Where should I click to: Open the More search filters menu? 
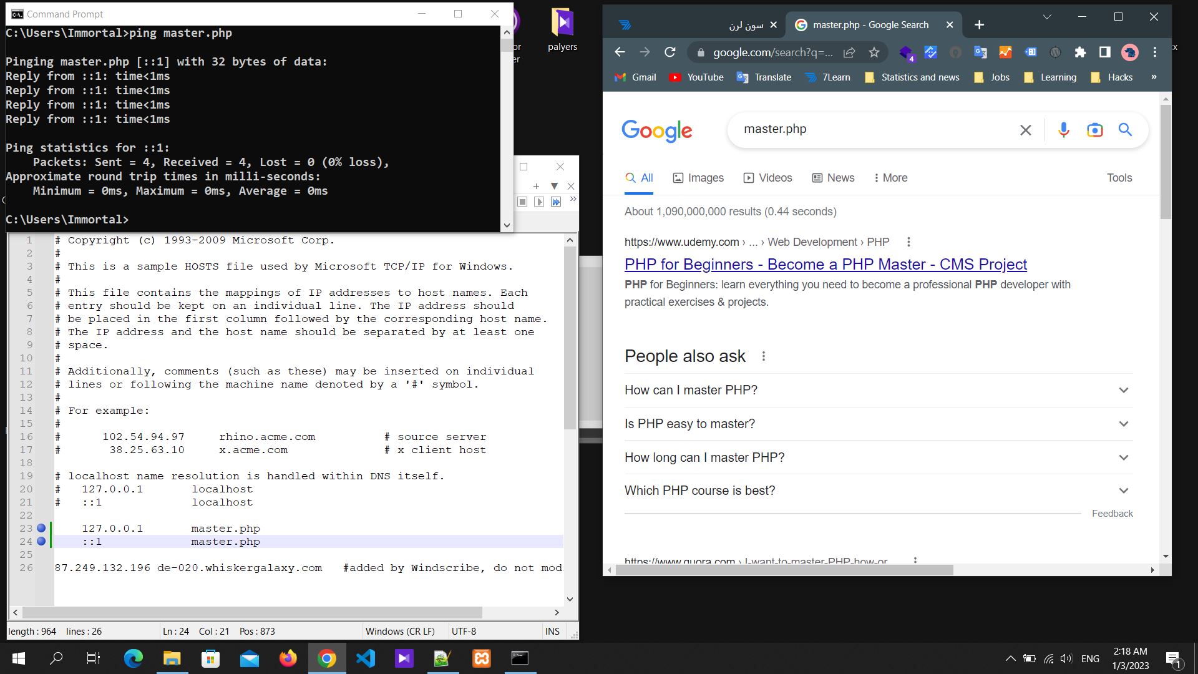pos(890,178)
